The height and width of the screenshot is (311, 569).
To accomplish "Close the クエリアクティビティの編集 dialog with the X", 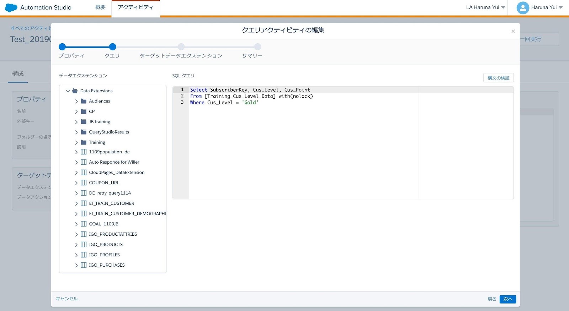I will (x=513, y=31).
